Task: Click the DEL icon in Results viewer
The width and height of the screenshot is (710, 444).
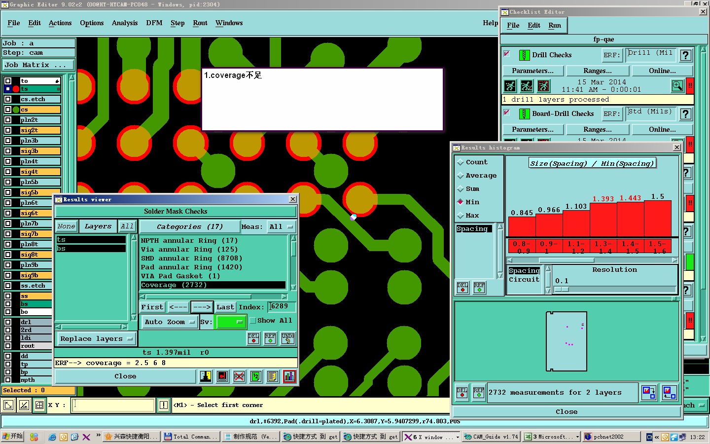Action: click(x=253, y=338)
